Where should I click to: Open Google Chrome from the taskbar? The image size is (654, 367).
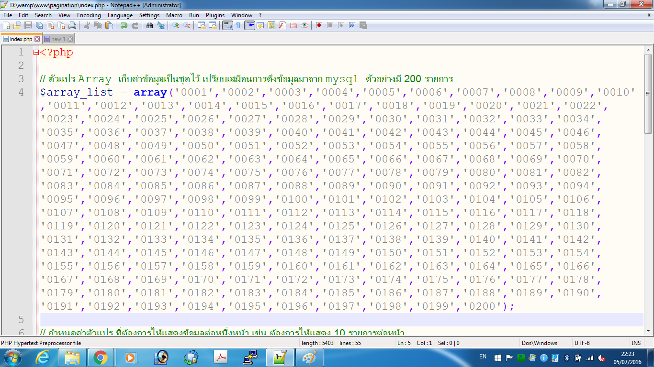[x=101, y=357]
